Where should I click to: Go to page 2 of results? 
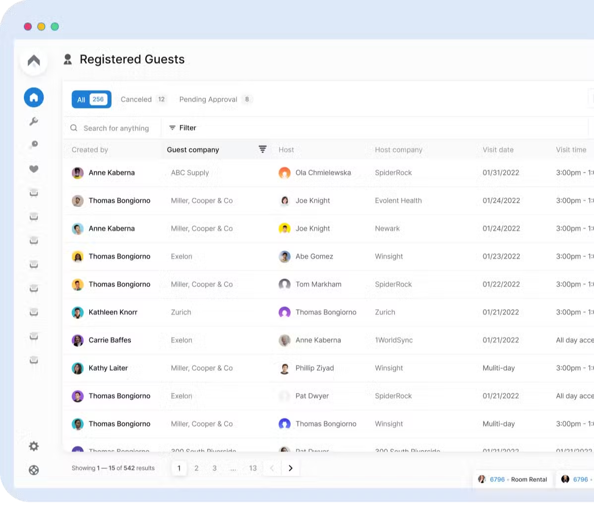(x=196, y=468)
